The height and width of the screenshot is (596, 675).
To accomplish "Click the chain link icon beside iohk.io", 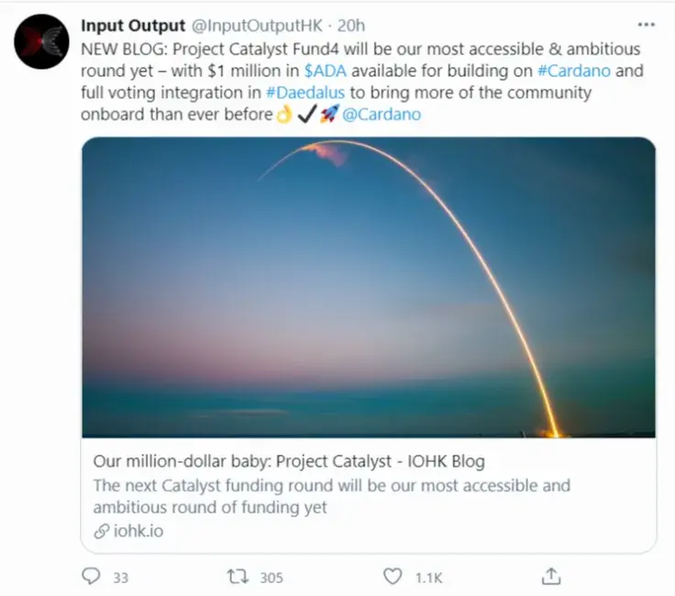I will (x=101, y=530).
